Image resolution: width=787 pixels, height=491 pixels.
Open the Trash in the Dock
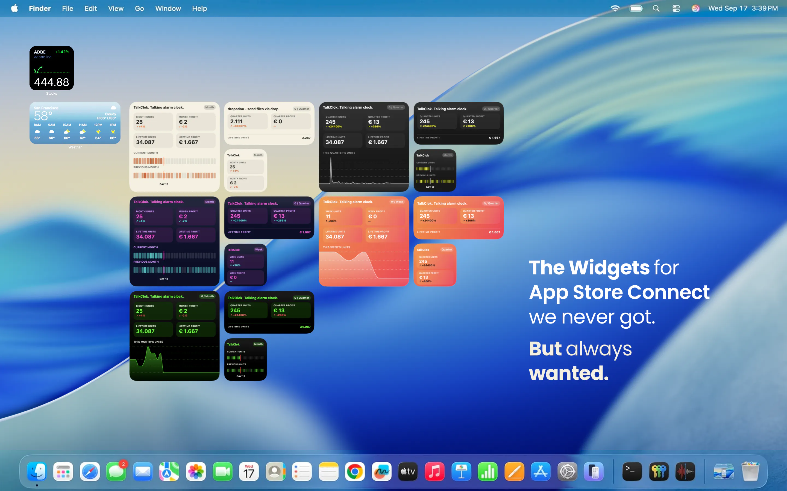coord(750,471)
